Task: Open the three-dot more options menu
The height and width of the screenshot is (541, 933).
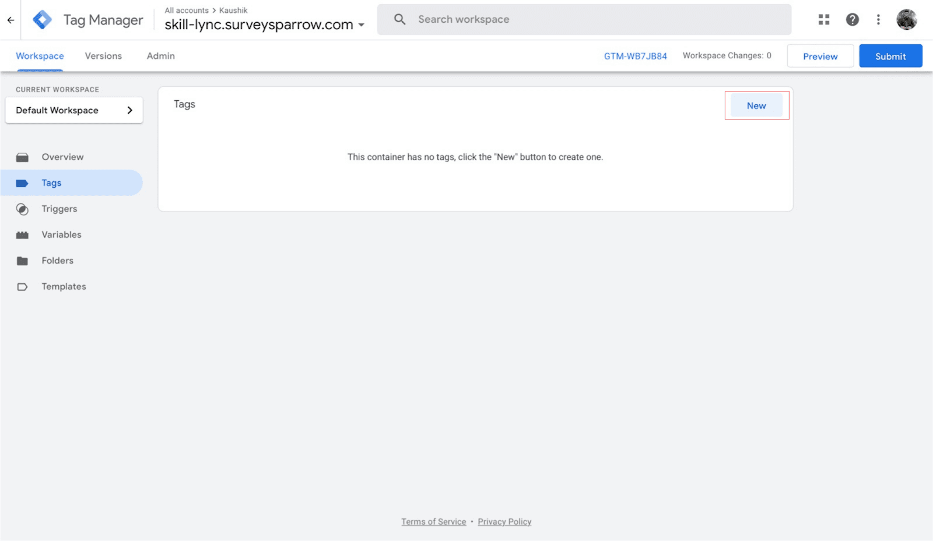Action: (x=878, y=20)
